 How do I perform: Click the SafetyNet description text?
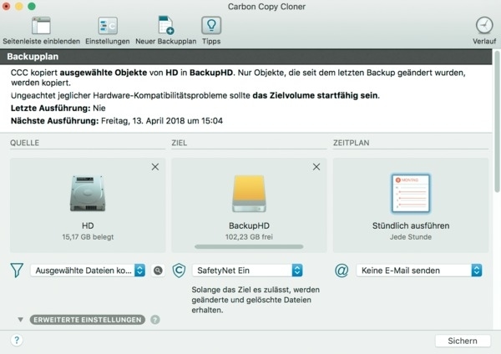[256, 300]
